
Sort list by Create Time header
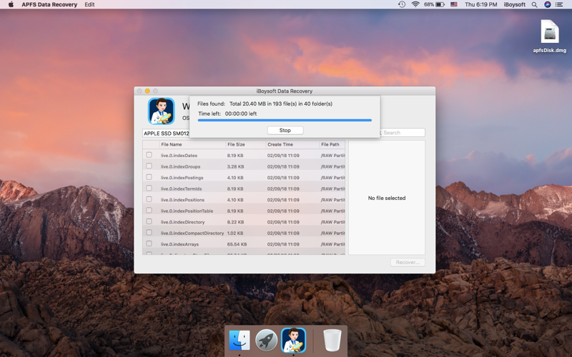tap(280, 144)
